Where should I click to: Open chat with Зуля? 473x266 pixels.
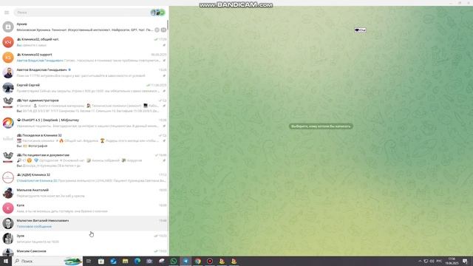click(84, 239)
